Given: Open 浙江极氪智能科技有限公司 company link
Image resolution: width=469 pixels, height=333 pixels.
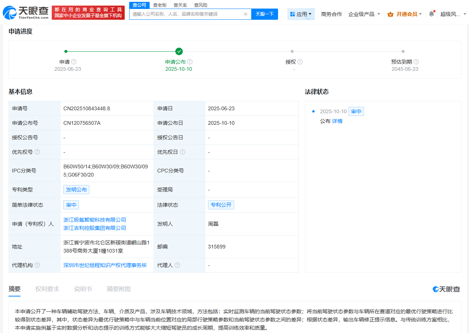Looking at the screenshot, I should pos(95,220).
